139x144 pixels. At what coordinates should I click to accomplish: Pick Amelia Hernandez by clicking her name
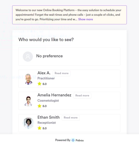[x=54, y=95]
